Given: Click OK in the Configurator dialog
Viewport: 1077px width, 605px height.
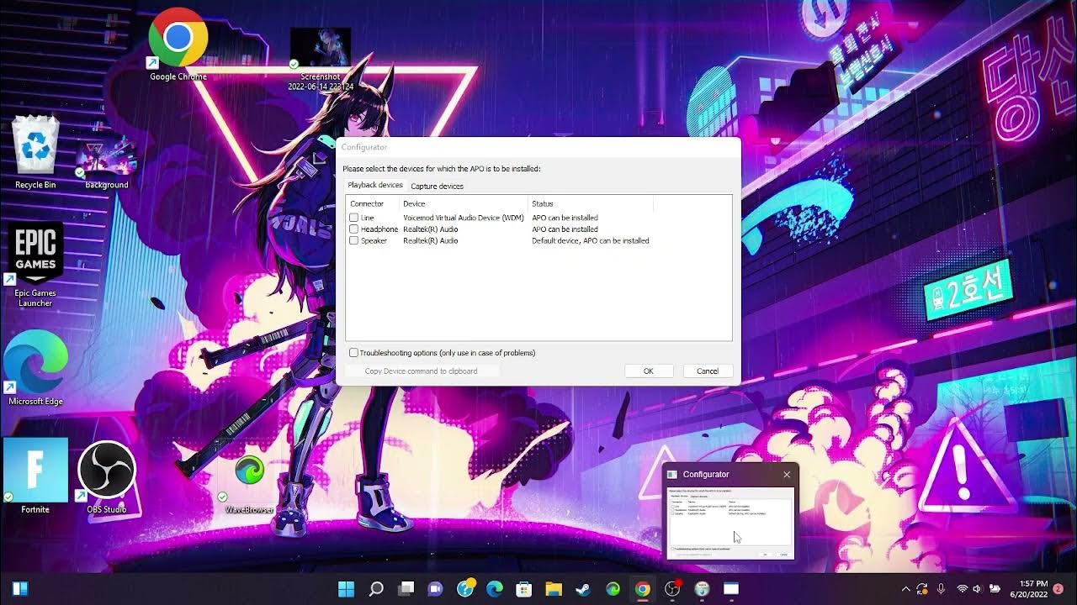Looking at the screenshot, I should click(649, 371).
